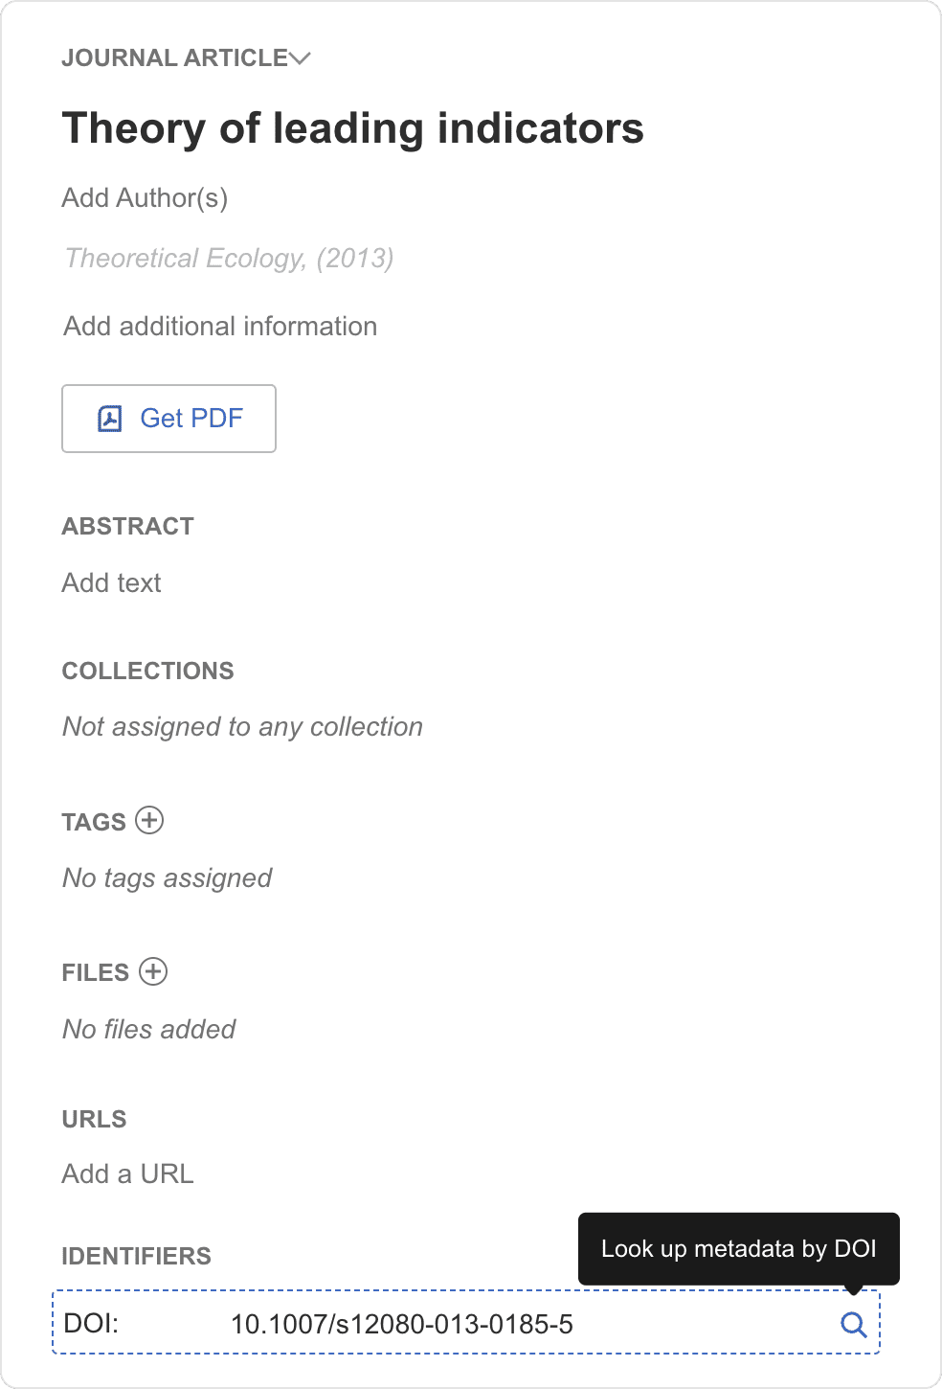This screenshot has width=942, height=1389.
Task: Select Add text under ABSTRACT
Action: pyautogui.click(x=111, y=582)
